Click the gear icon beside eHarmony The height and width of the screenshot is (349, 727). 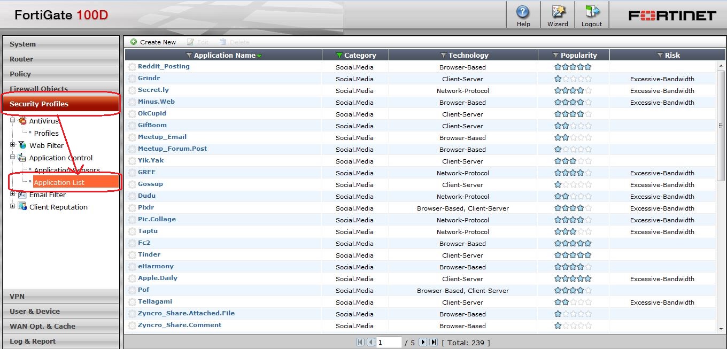(x=132, y=267)
